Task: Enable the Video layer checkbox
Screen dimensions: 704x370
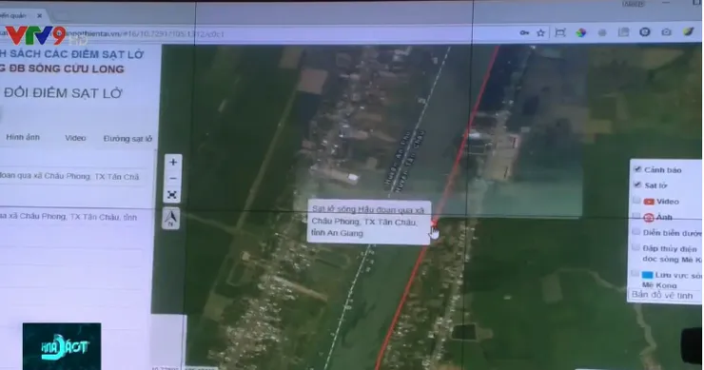Action: coord(636,201)
